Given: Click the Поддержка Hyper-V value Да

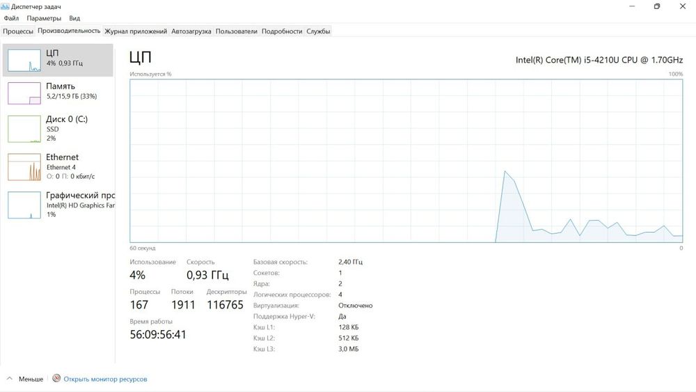Looking at the screenshot, I should click(342, 317).
